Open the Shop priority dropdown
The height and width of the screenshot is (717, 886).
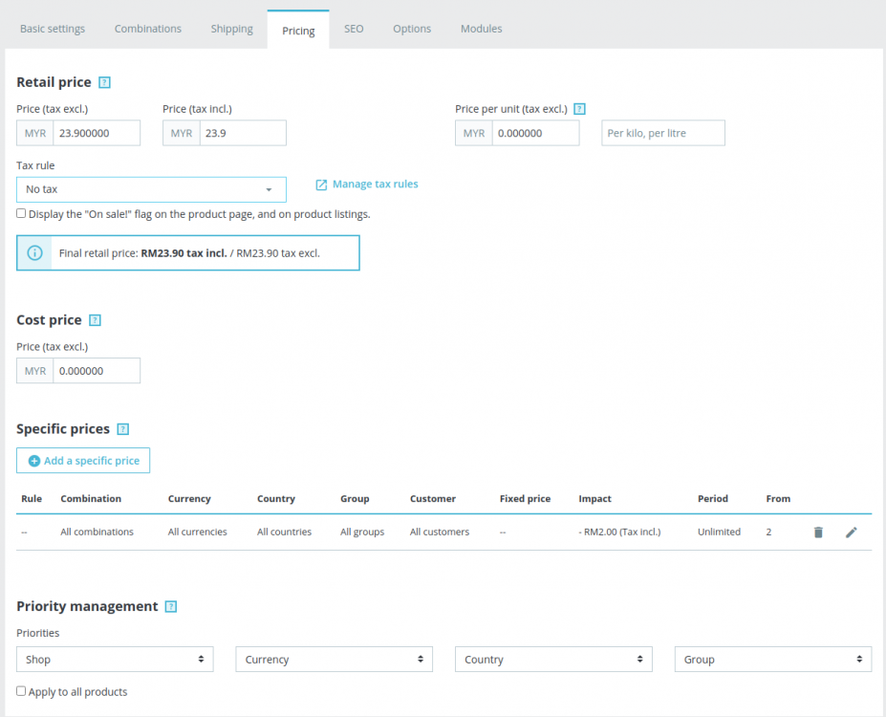(x=115, y=659)
